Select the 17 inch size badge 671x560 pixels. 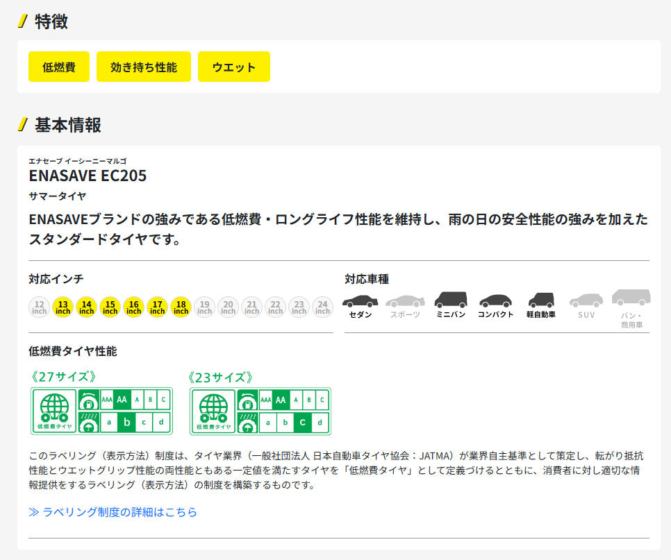[158, 307]
